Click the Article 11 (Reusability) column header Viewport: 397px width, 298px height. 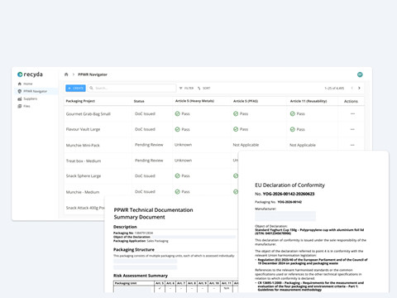[x=309, y=101]
